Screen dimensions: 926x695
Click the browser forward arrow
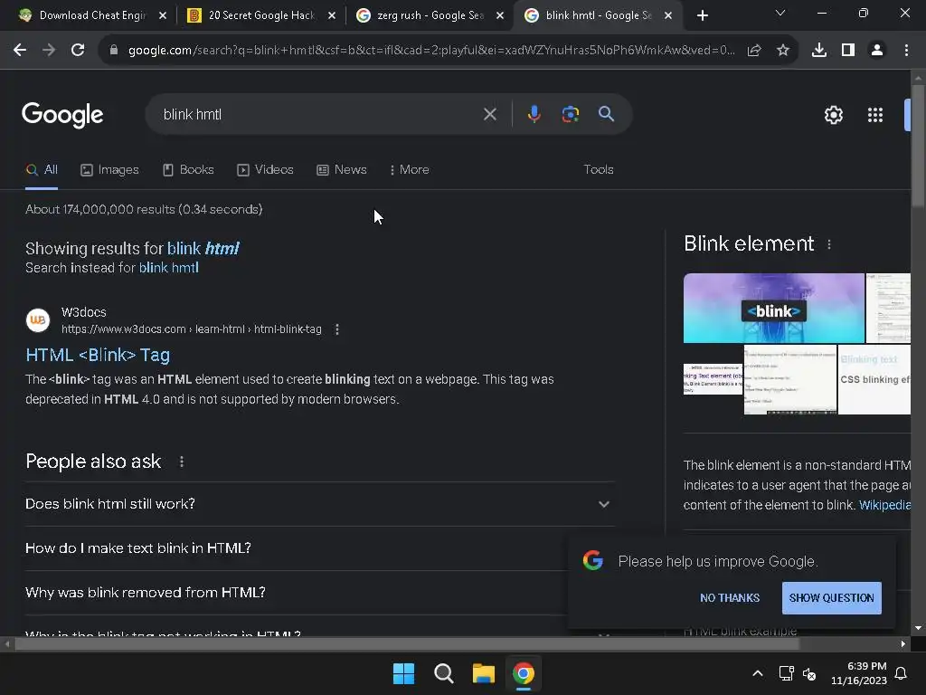(x=49, y=51)
